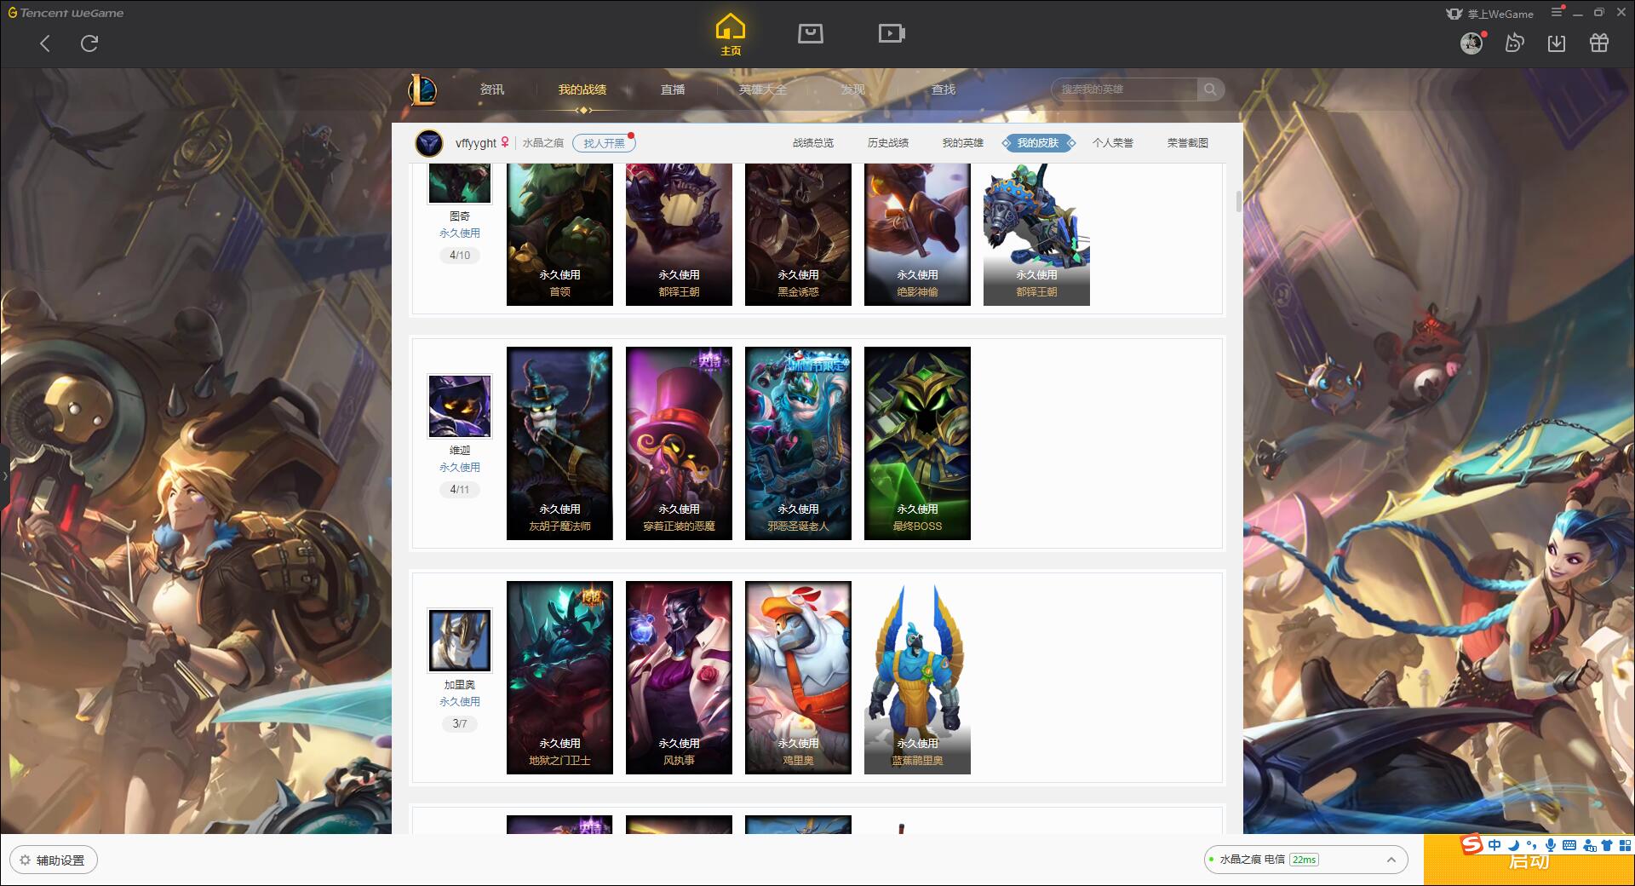Screen dimensions: 1635x886
Task: Click the Sogou input method S icon
Action: tap(1471, 844)
